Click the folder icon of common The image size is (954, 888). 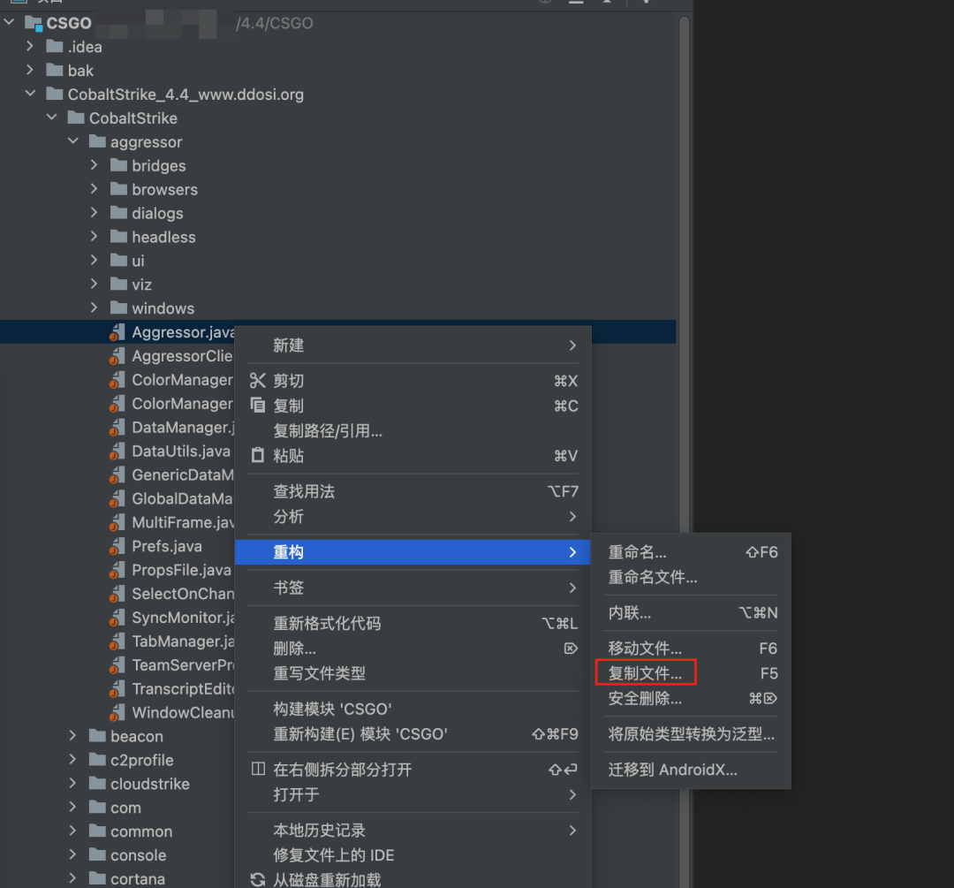click(x=97, y=831)
